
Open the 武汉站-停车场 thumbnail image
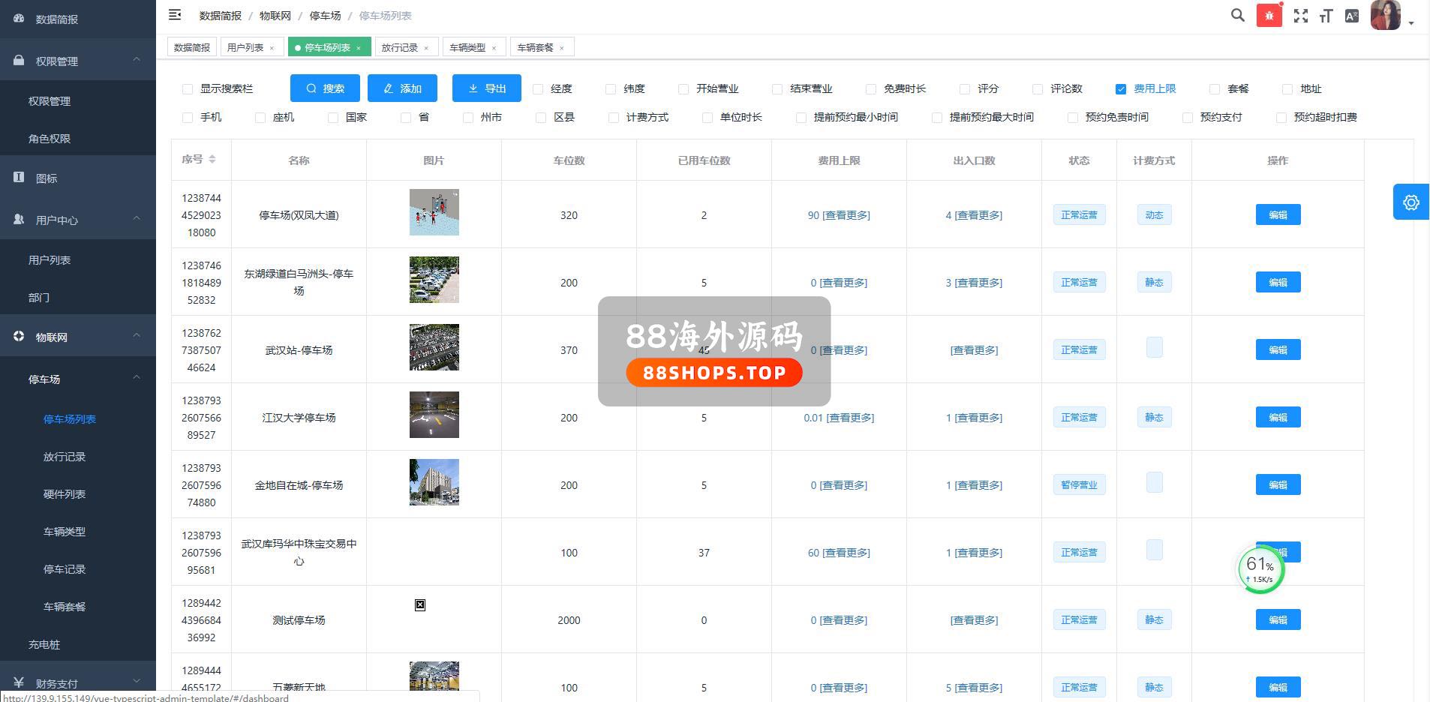click(x=434, y=347)
